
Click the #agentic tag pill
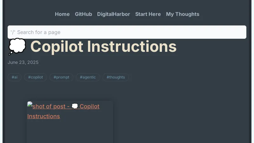(88, 77)
